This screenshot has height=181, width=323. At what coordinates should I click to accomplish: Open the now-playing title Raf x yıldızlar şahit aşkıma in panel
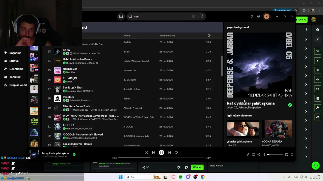(x=251, y=103)
